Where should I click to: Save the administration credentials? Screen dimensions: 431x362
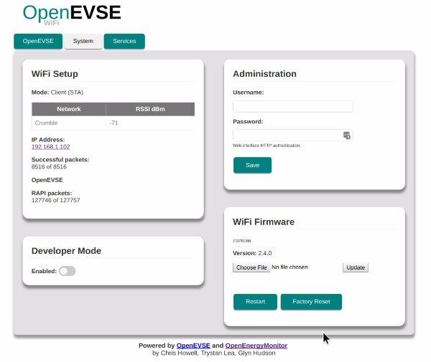pyautogui.click(x=252, y=165)
